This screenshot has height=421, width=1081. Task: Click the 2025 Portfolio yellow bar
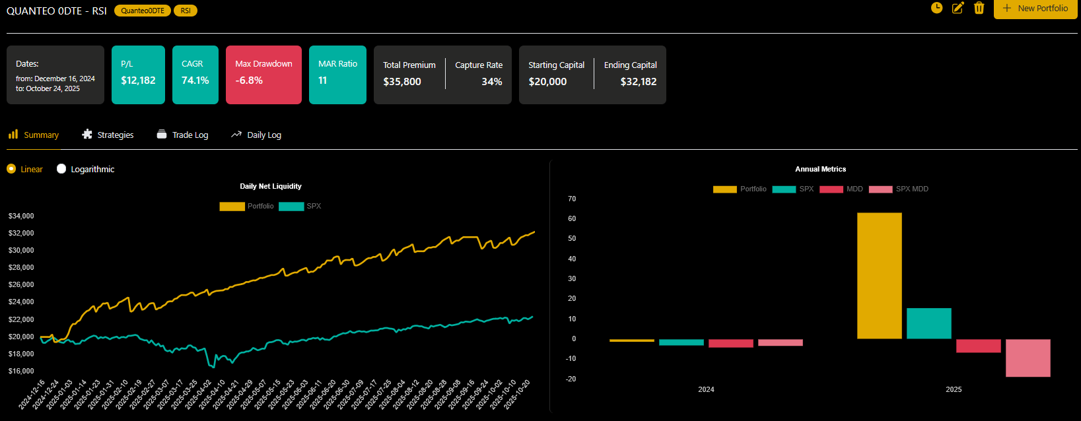pos(879,275)
